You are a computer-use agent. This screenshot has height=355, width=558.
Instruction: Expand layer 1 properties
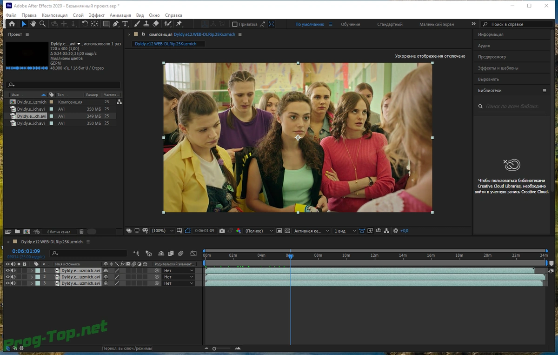[32, 270]
